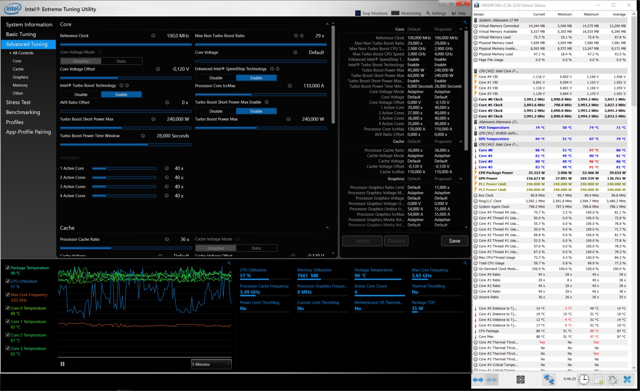Open System Information section

[29, 25]
